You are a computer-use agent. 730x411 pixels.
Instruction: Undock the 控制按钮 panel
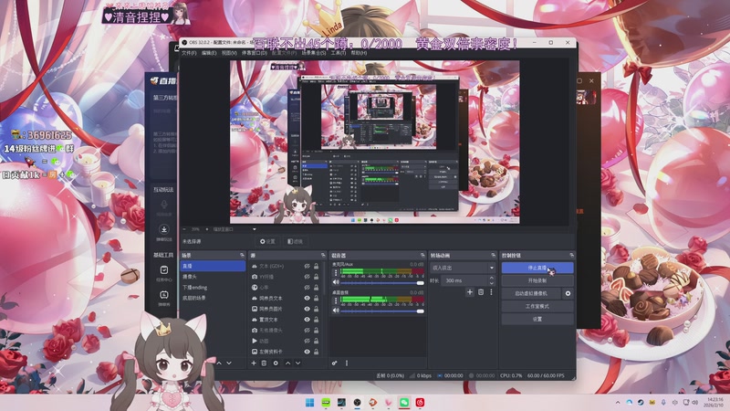click(x=571, y=256)
